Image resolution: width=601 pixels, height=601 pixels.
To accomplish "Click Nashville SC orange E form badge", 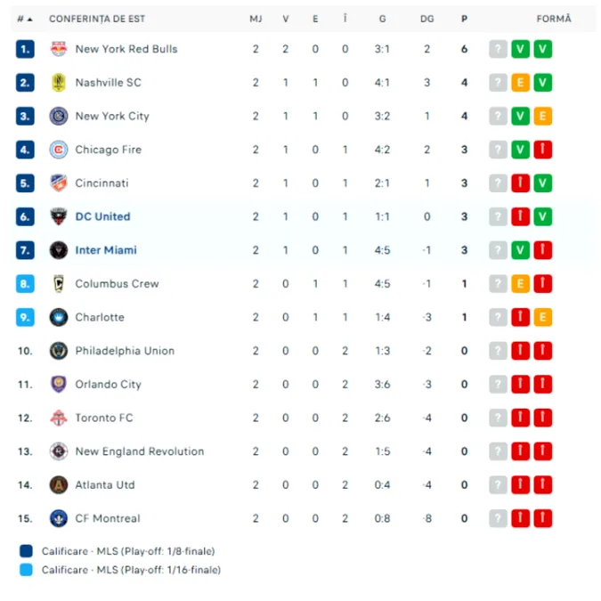I will click(521, 83).
